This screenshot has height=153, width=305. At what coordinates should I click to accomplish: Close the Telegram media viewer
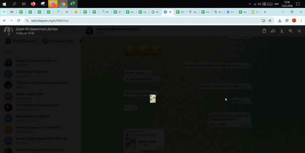pyautogui.click(x=299, y=31)
